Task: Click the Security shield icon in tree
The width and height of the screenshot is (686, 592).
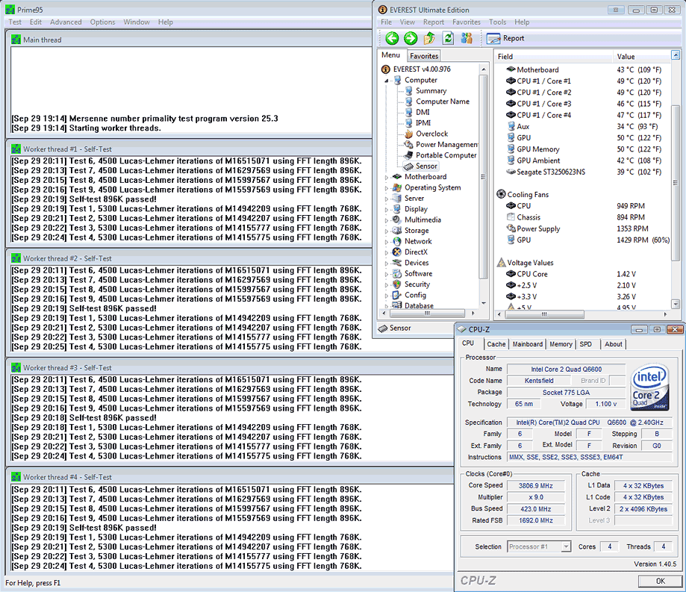Action: pyautogui.click(x=397, y=284)
